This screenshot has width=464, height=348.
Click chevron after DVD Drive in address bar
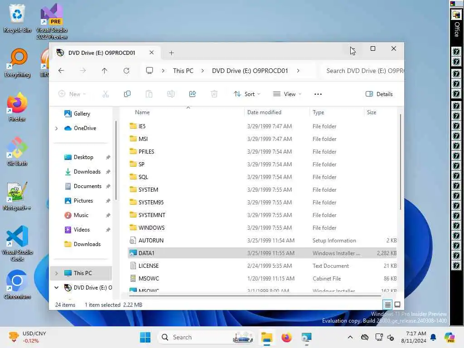click(x=298, y=71)
